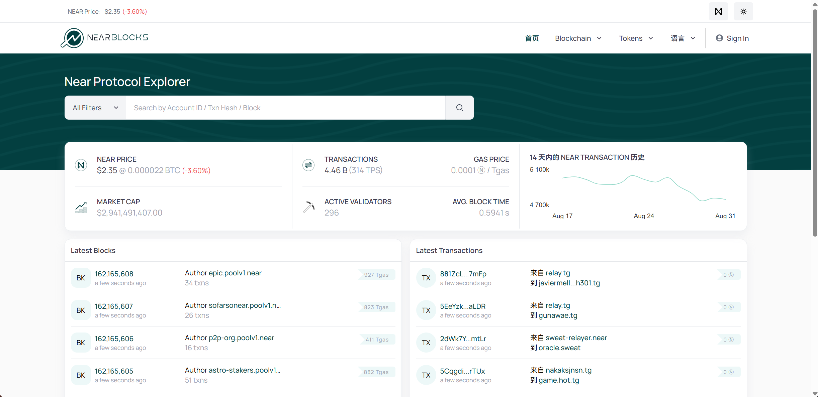Click the 0.5941 s block time value

[x=494, y=213]
